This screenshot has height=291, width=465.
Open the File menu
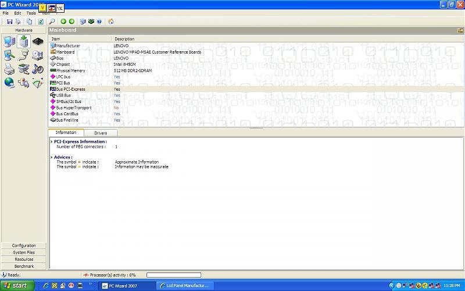[x=5, y=13]
